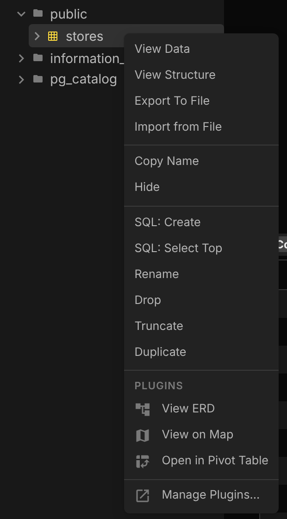Click the information_schema folder icon
The height and width of the screenshot is (519, 287).
point(38,58)
